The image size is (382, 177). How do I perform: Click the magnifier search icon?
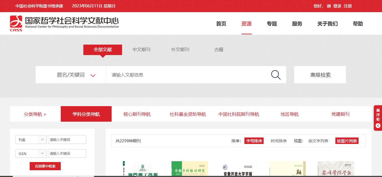pyautogui.click(x=275, y=75)
